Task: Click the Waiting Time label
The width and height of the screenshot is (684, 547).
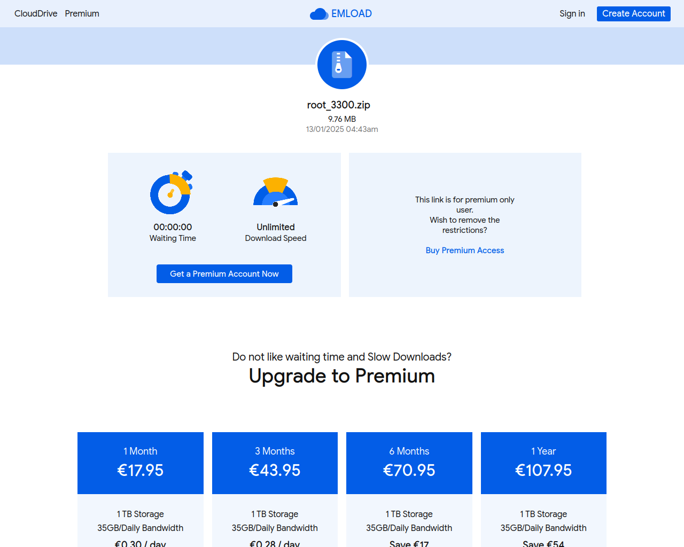Action: 173,238
